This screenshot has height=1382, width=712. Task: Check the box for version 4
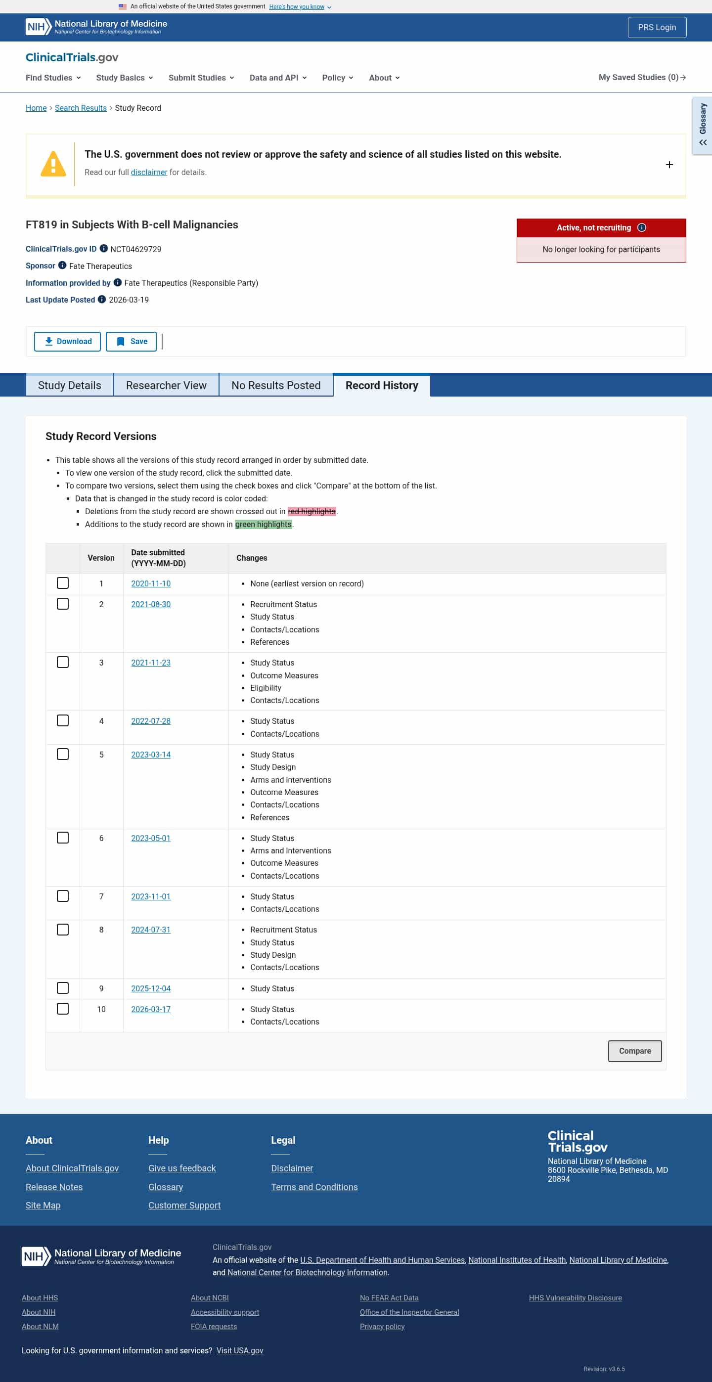(63, 720)
